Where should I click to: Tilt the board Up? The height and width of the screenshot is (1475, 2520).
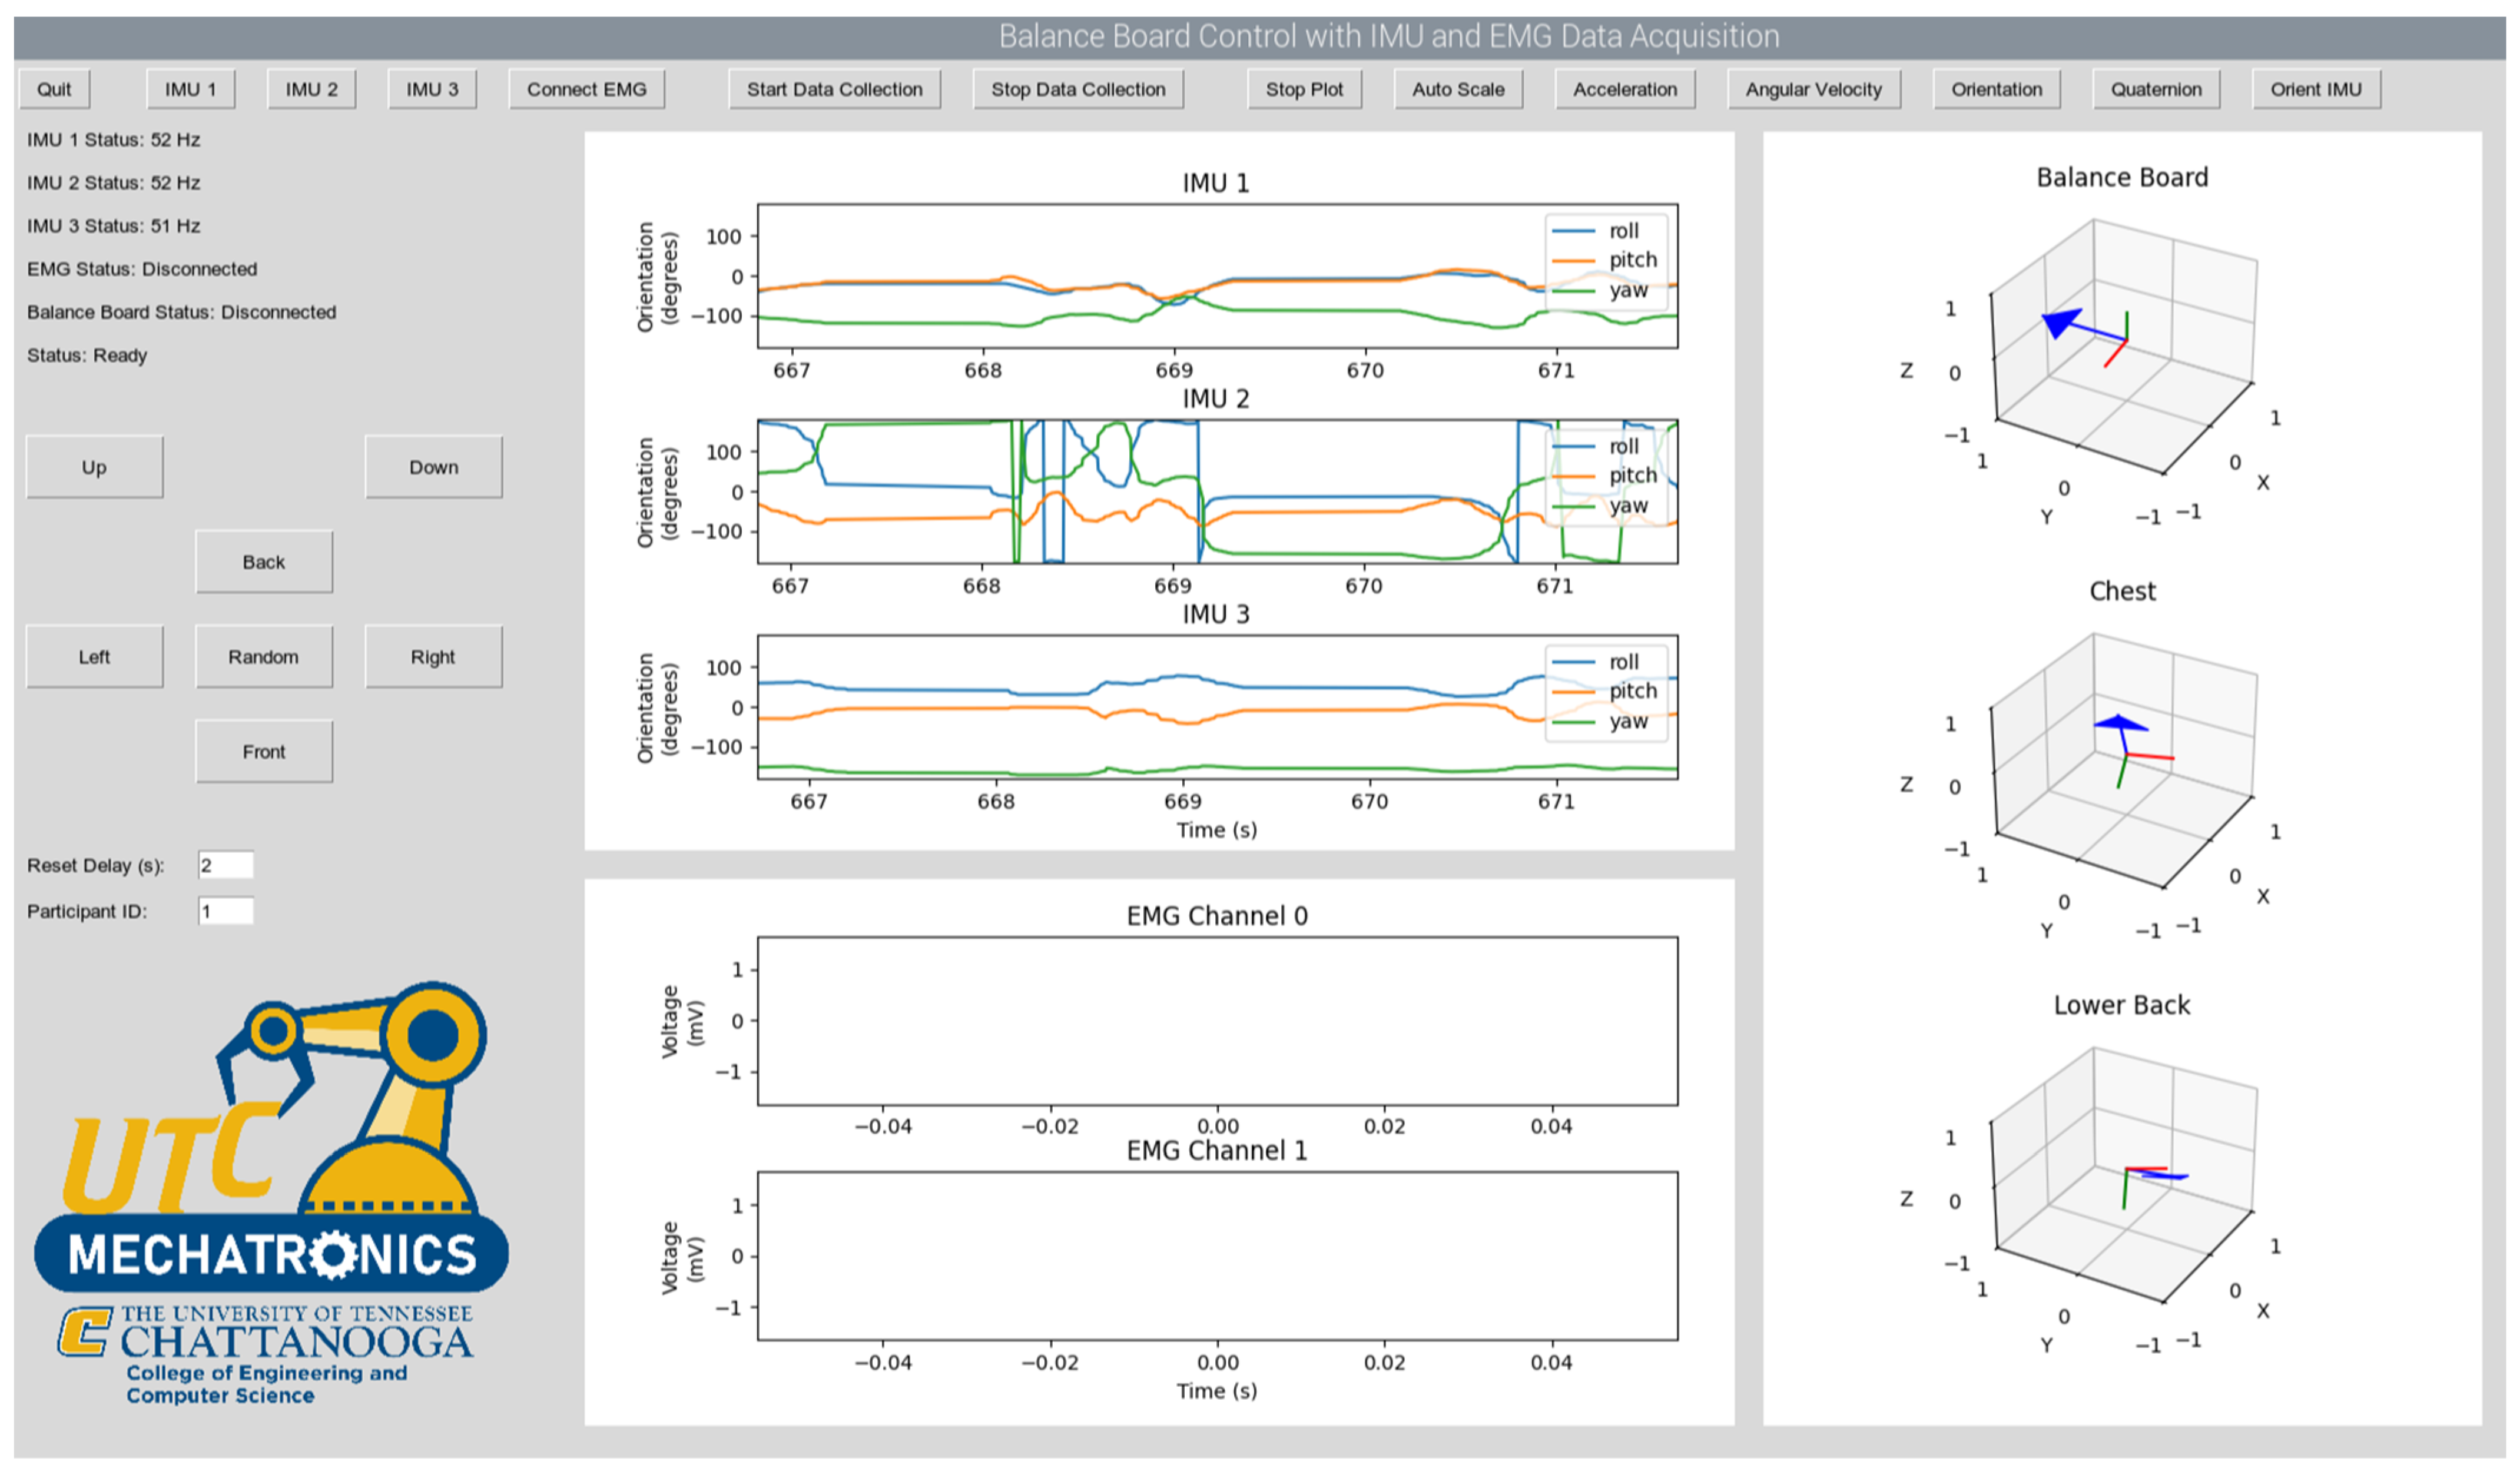94,467
